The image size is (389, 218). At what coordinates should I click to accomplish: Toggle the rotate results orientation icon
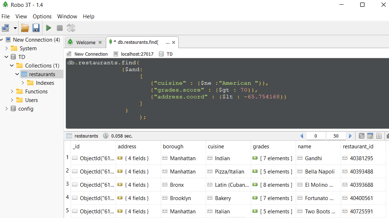pos(71,28)
